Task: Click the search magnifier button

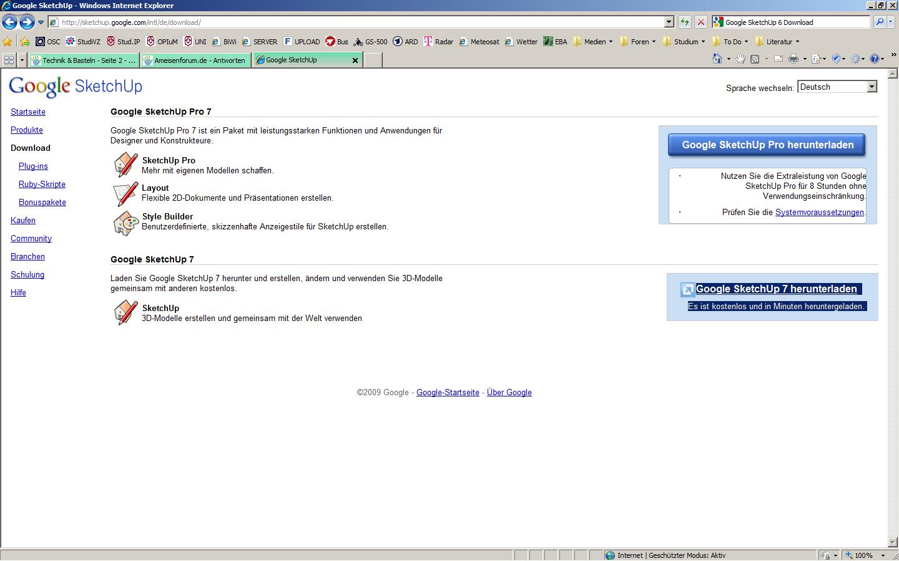Action: [880, 22]
